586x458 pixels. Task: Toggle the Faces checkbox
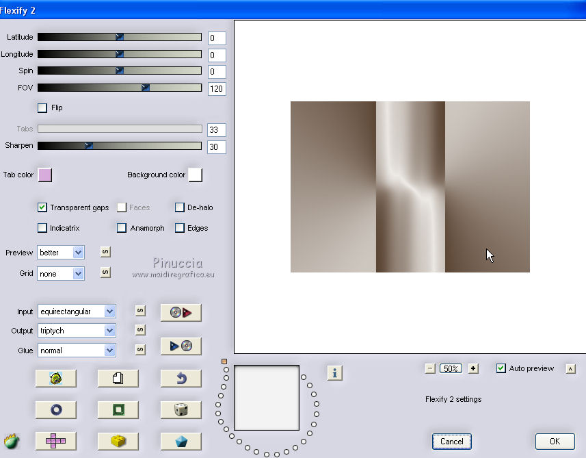pyautogui.click(x=122, y=207)
